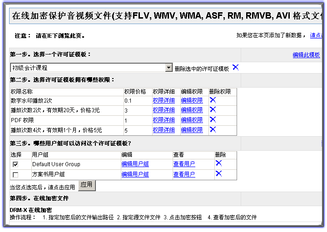Delete the Default User Group
Image resolution: width=327 pixels, height=232 pixels.
[218, 163]
